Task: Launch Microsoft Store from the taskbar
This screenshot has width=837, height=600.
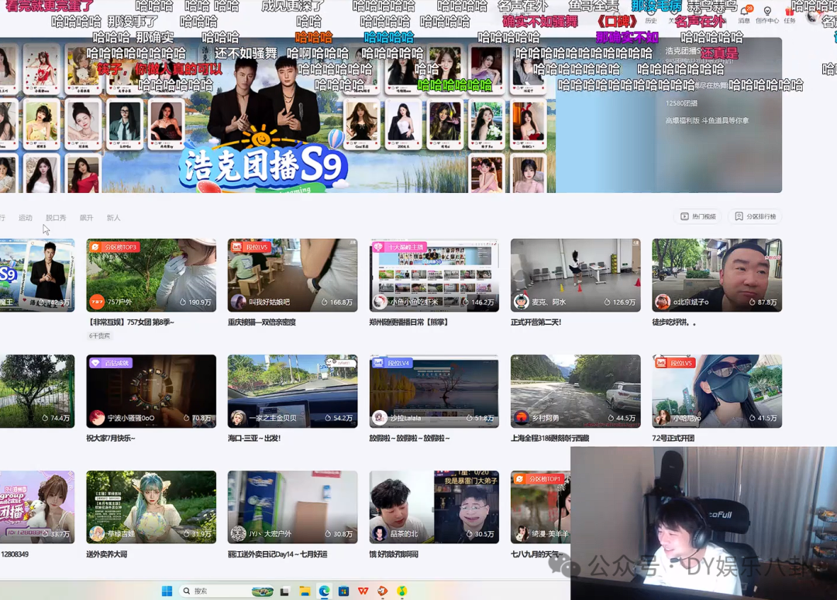Action: pos(344,591)
